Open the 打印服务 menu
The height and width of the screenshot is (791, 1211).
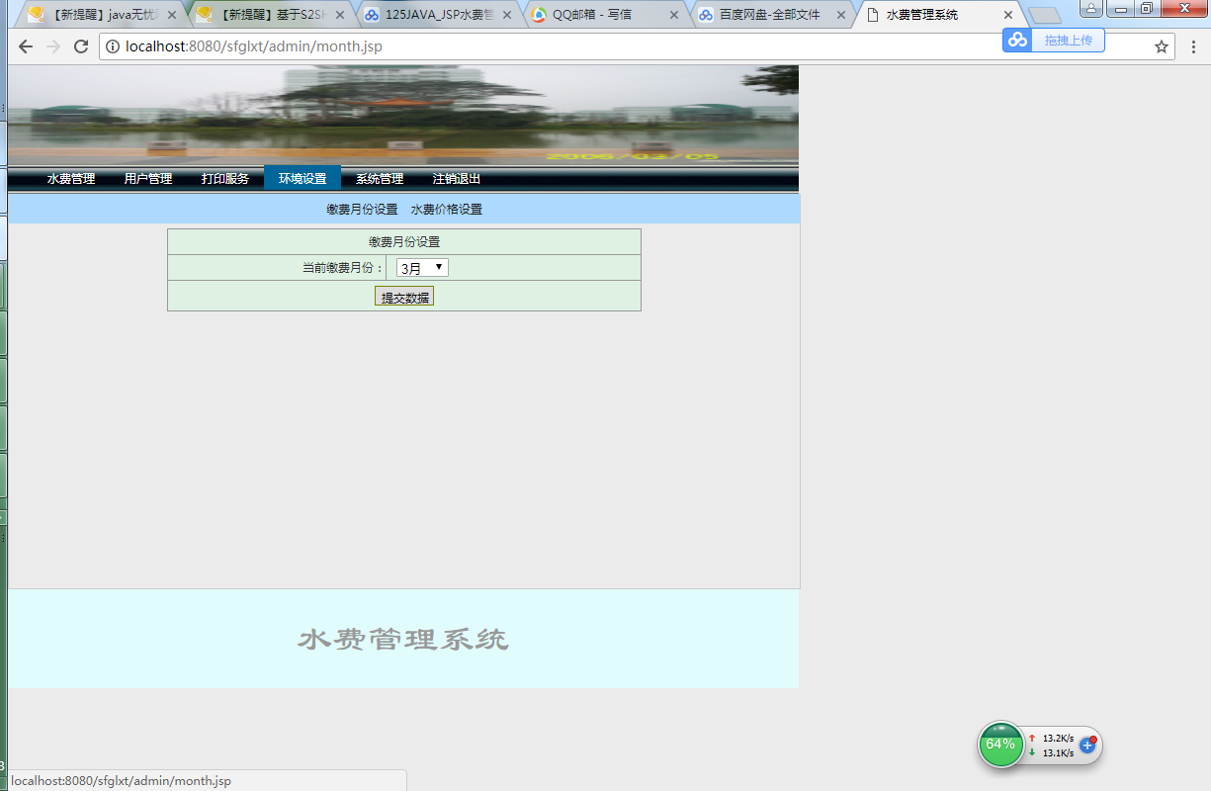tap(225, 179)
